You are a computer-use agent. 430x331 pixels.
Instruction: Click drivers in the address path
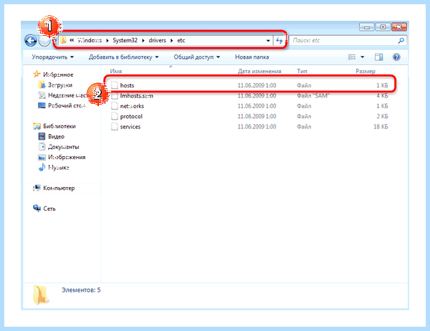click(158, 40)
